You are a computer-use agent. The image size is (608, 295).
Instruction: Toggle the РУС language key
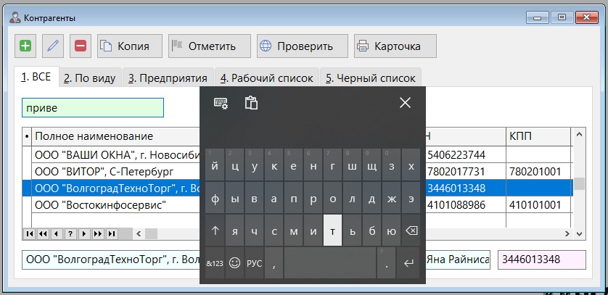tap(254, 263)
